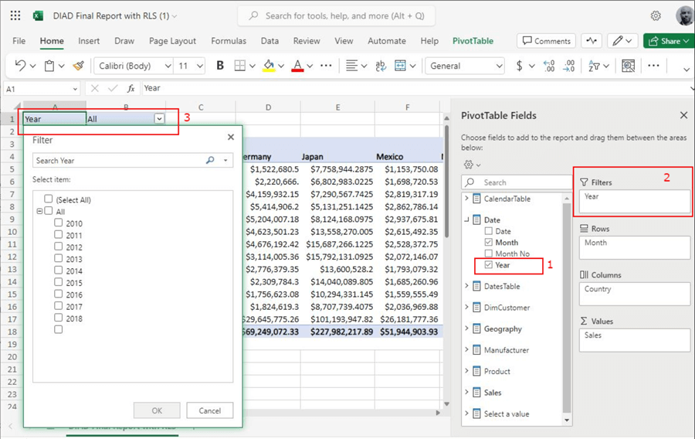Open the settings gear in title bar
Viewport: 695px width, 439px height.
[656, 15]
